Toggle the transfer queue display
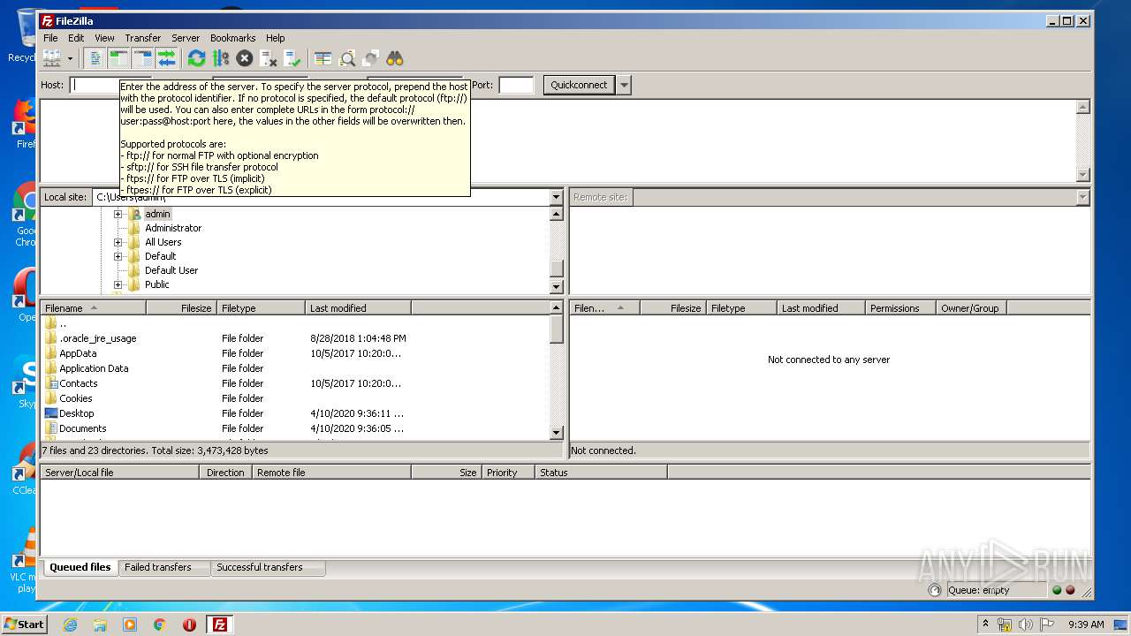 pos(167,58)
